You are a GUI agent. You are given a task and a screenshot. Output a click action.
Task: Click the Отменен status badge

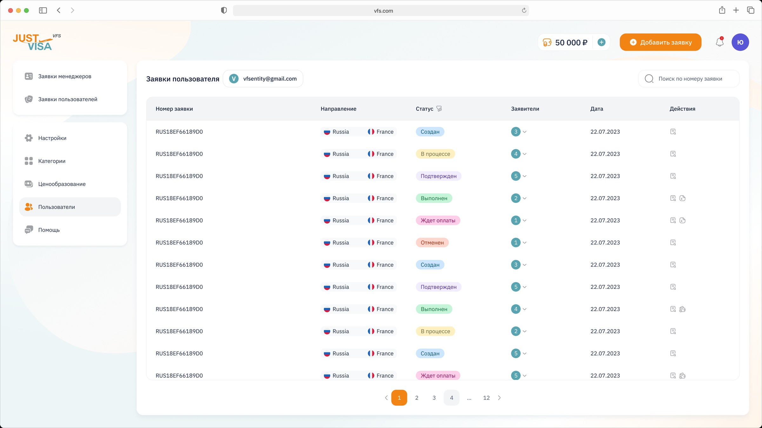coord(432,243)
